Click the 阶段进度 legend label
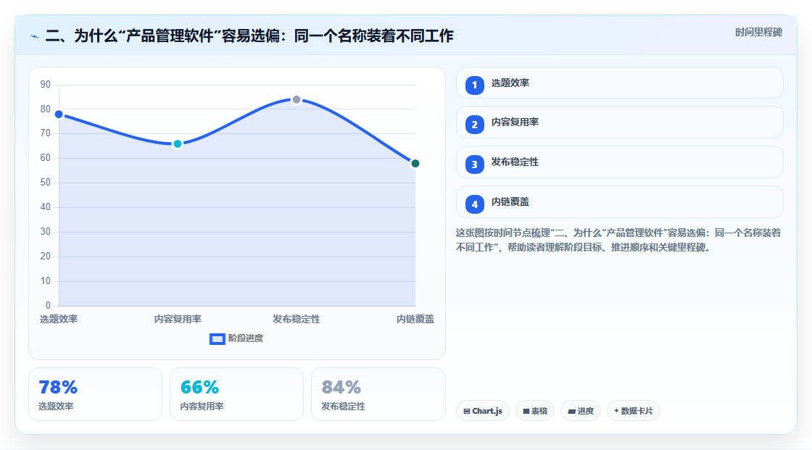The image size is (812, 450). click(246, 338)
